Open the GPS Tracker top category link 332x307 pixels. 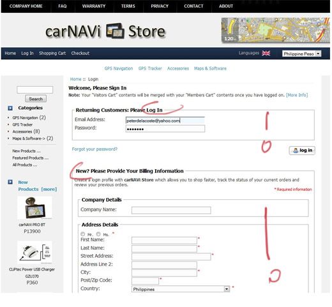[x=150, y=68]
